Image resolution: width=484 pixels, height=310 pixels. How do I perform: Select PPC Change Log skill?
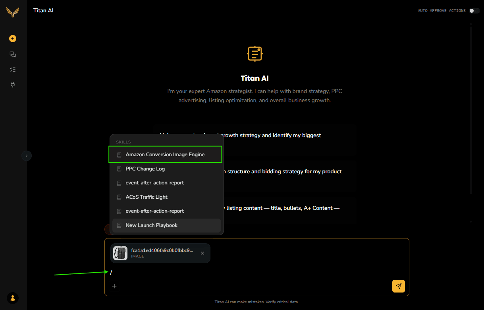click(x=167, y=169)
